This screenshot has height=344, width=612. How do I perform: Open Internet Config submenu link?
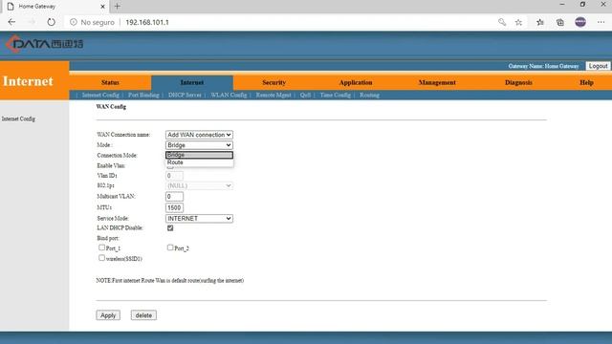(x=100, y=96)
